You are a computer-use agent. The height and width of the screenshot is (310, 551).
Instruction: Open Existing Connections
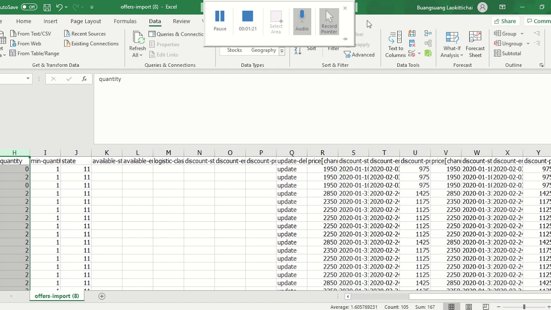(x=91, y=43)
